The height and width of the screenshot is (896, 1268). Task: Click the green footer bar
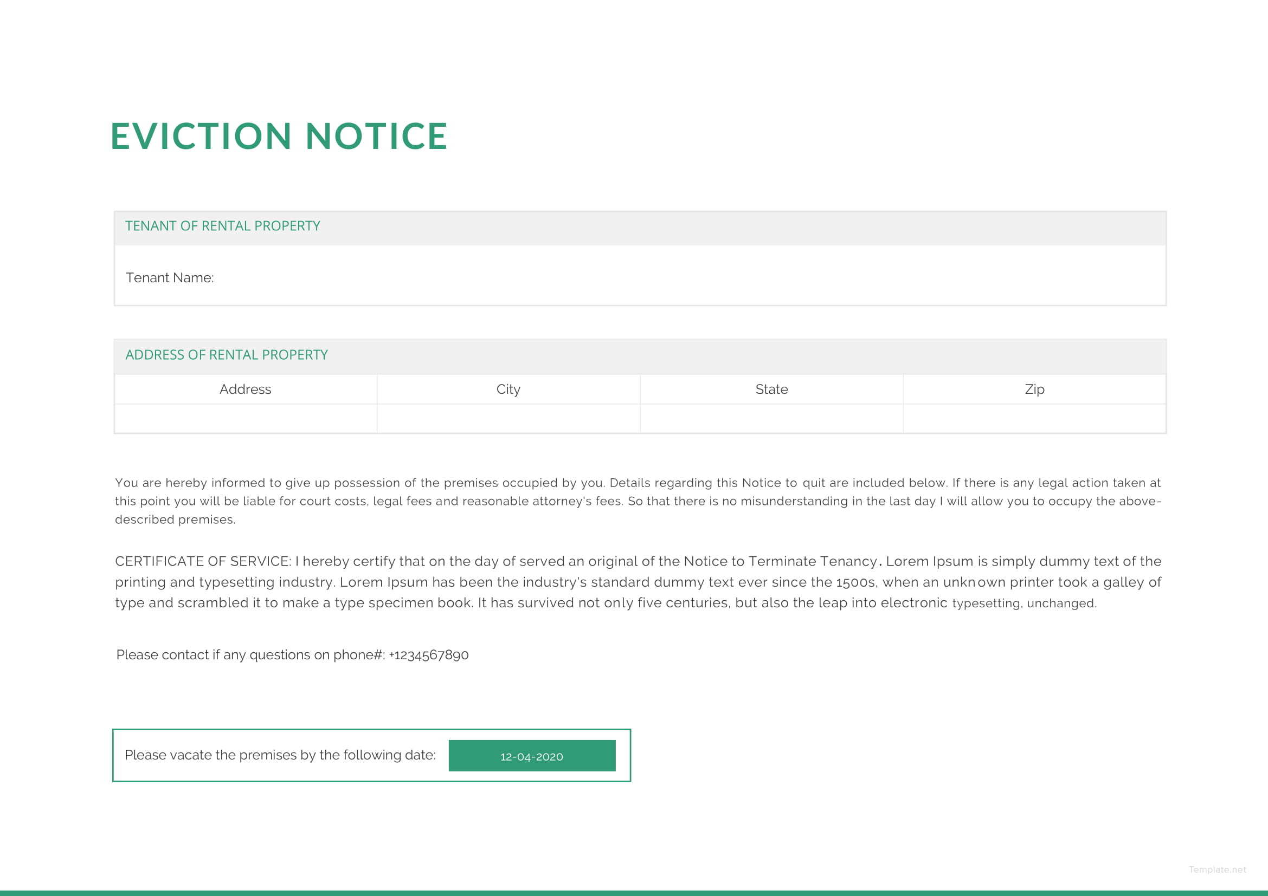coord(634,892)
